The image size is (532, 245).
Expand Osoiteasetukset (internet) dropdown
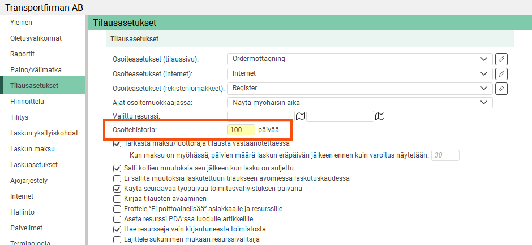359,73
